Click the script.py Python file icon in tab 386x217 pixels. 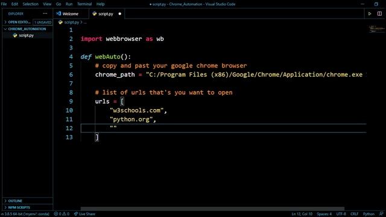coord(94,14)
